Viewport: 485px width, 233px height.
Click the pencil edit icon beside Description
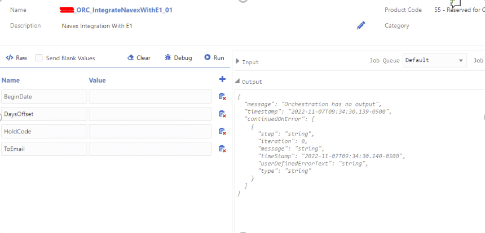pos(361,25)
